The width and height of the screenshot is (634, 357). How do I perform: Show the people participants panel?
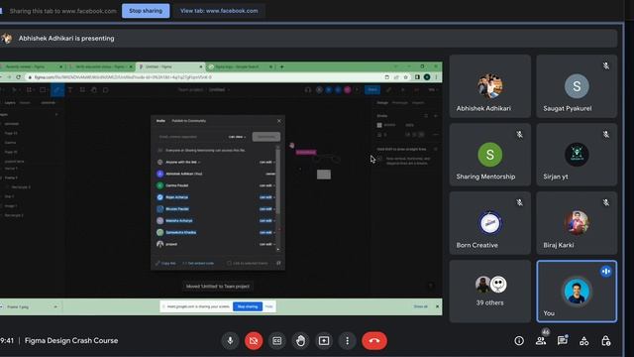tap(541, 341)
